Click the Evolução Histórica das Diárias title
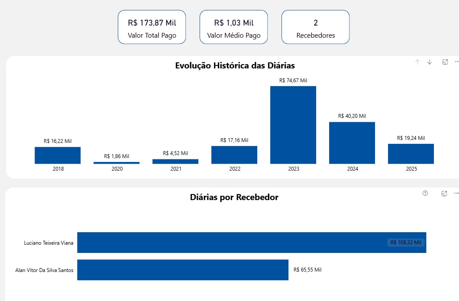 (x=235, y=66)
